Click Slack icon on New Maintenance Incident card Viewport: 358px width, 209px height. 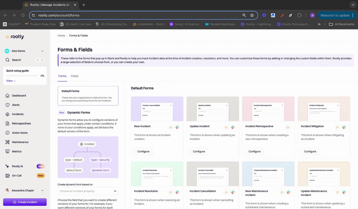click(288, 192)
